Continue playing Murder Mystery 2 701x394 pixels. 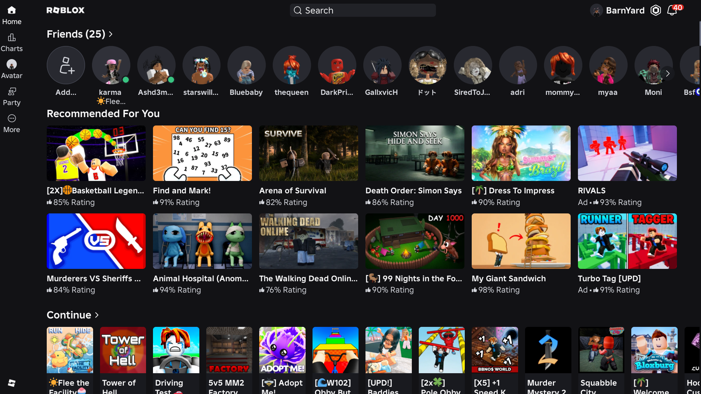point(548,350)
